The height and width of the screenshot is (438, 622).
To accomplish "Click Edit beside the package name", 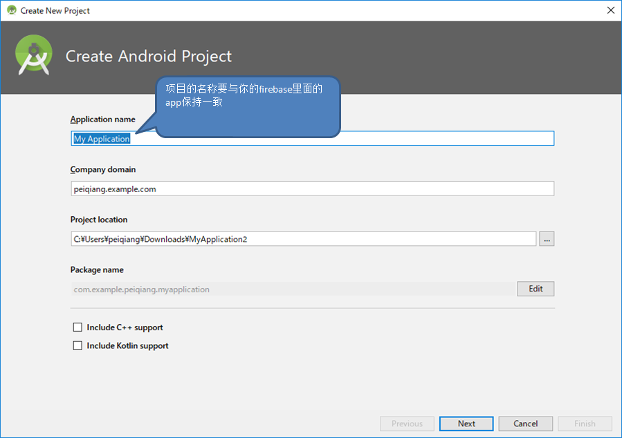I will pyautogui.click(x=536, y=289).
